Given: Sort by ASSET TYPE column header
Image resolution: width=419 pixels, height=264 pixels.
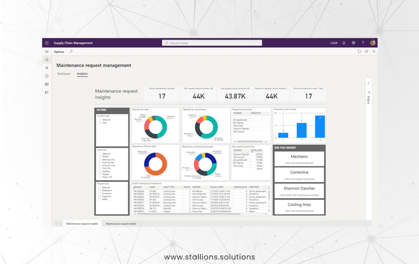Looking at the screenshot, I should 169,187.
